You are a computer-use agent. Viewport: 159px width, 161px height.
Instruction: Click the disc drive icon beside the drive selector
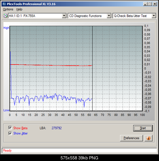point(5,16)
